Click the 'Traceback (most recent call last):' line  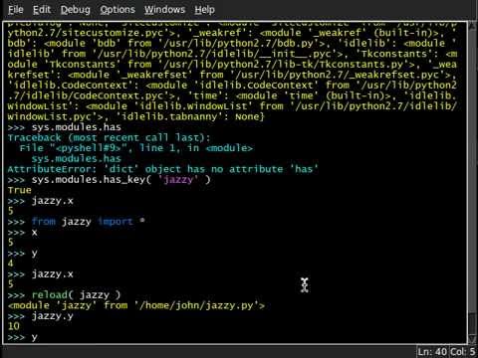tap(109, 137)
